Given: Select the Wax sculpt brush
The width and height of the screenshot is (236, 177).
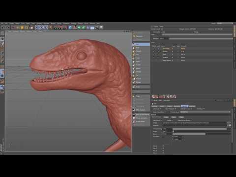Looking at the screenshot, I should point(141,55).
